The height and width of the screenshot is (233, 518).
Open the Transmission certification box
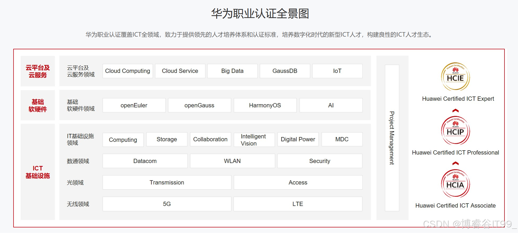[x=167, y=182]
